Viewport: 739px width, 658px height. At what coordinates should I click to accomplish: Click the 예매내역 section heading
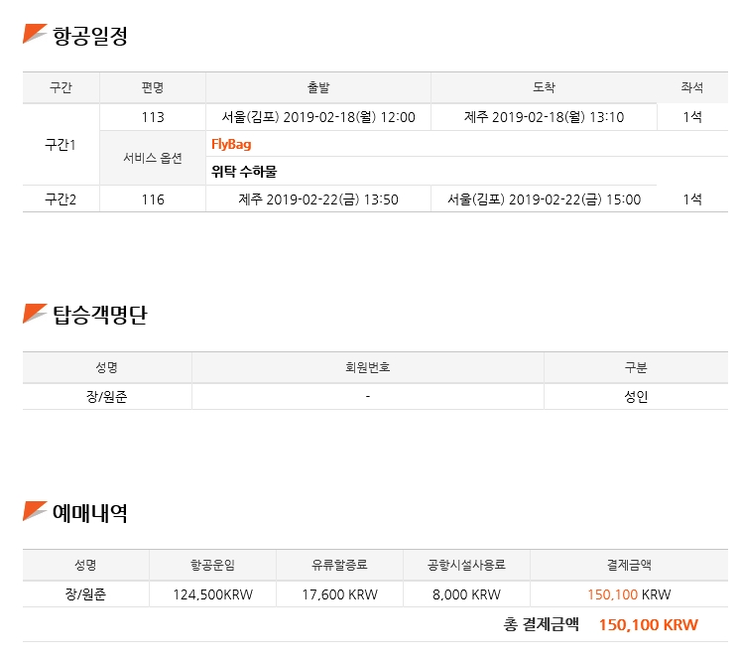click(90, 513)
